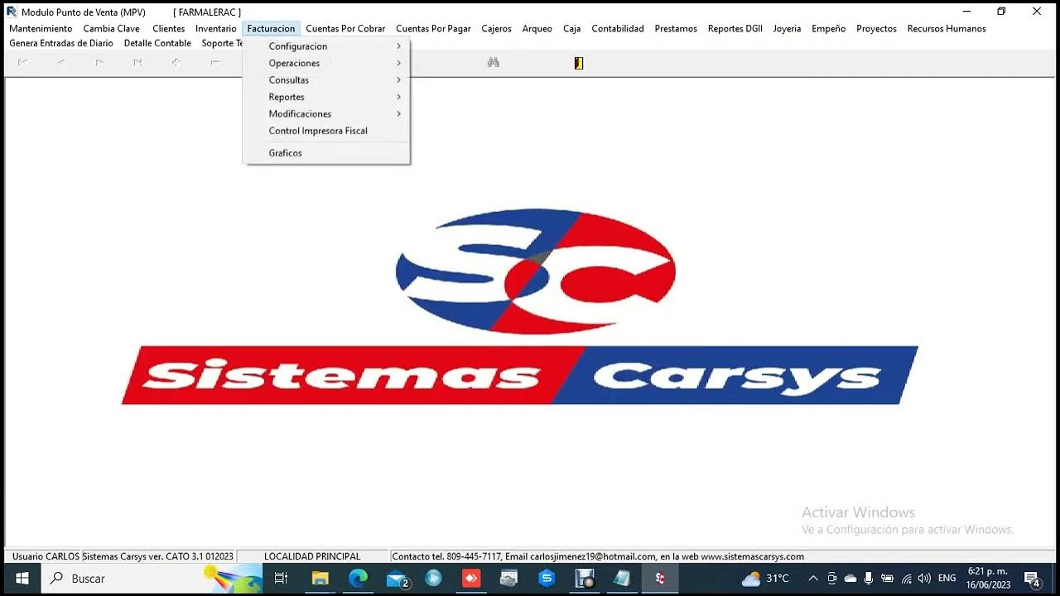Click the LOCALIDAD PRINCIPAL status bar text

pyautogui.click(x=312, y=556)
